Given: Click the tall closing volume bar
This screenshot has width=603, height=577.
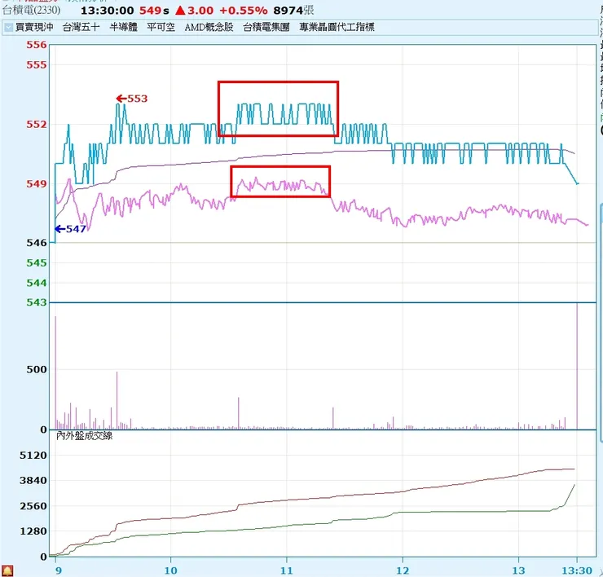Looking at the screenshot, I should (x=577, y=366).
